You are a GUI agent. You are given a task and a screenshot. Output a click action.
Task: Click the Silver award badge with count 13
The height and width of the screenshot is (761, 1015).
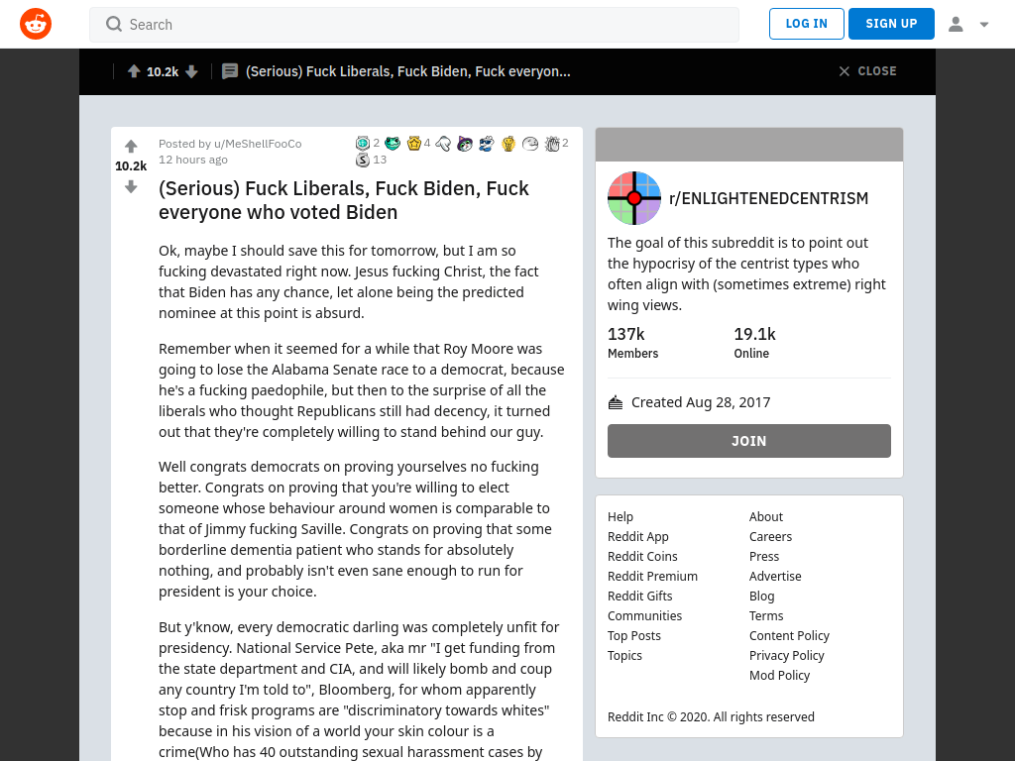[x=363, y=160]
